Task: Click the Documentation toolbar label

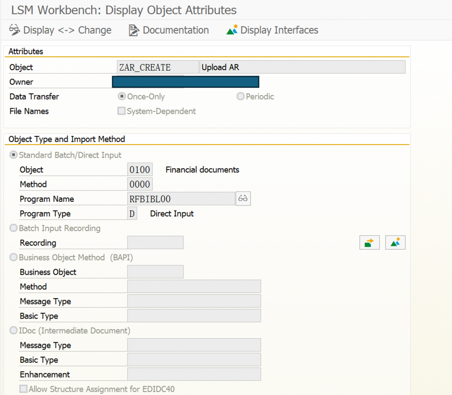Action: pyautogui.click(x=176, y=30)
